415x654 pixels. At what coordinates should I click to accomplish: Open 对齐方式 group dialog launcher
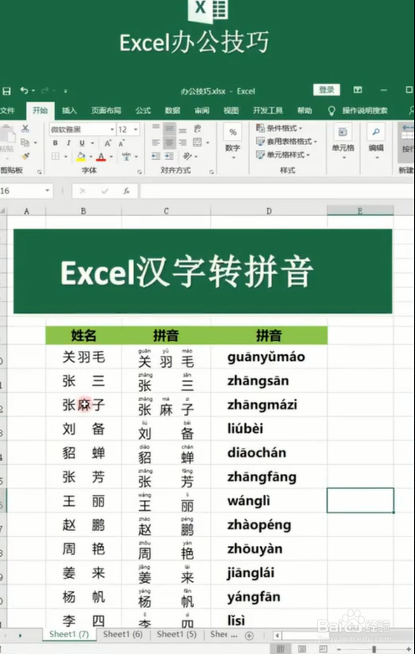tap(212, 172)
